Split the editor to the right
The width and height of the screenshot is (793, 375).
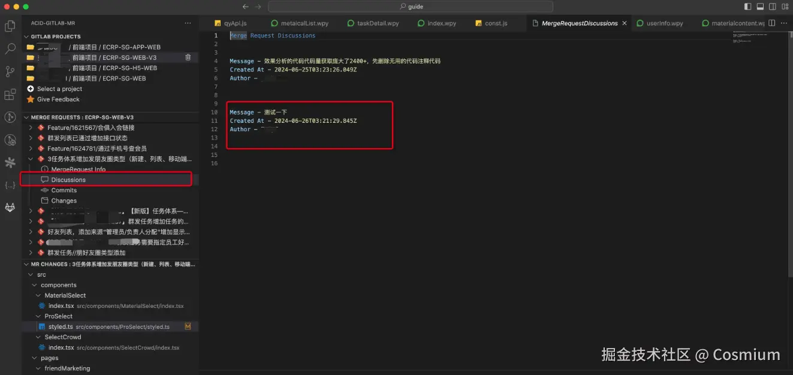pyautogui.click(x=772, y=23)
